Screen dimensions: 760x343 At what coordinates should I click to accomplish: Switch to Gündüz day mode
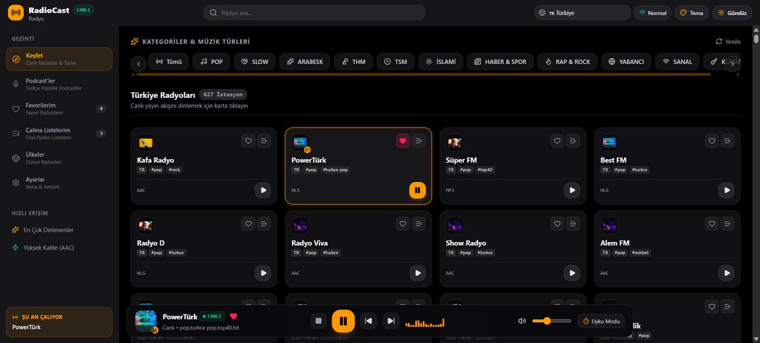coord(732,13)
